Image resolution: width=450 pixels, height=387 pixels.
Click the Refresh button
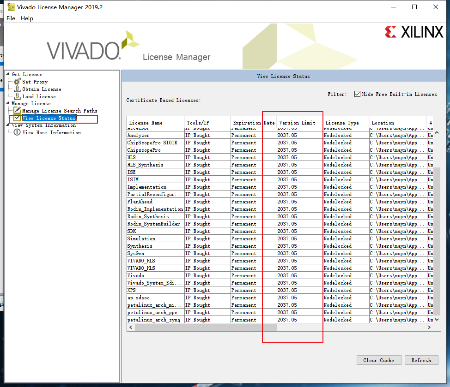click(x=421, y=360)
